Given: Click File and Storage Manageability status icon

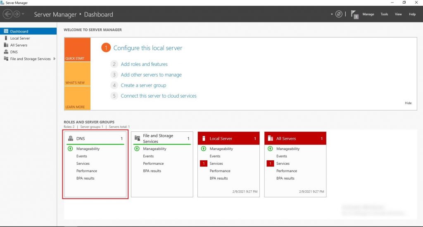Looking at the screenshot, I should 137,148.
